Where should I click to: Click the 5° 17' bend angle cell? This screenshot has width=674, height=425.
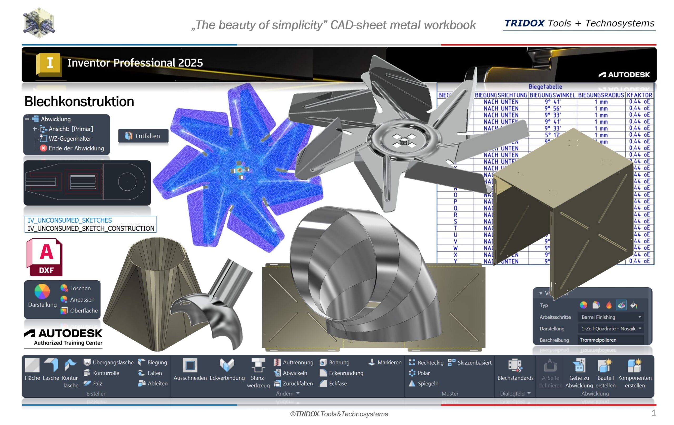(553, 135)
